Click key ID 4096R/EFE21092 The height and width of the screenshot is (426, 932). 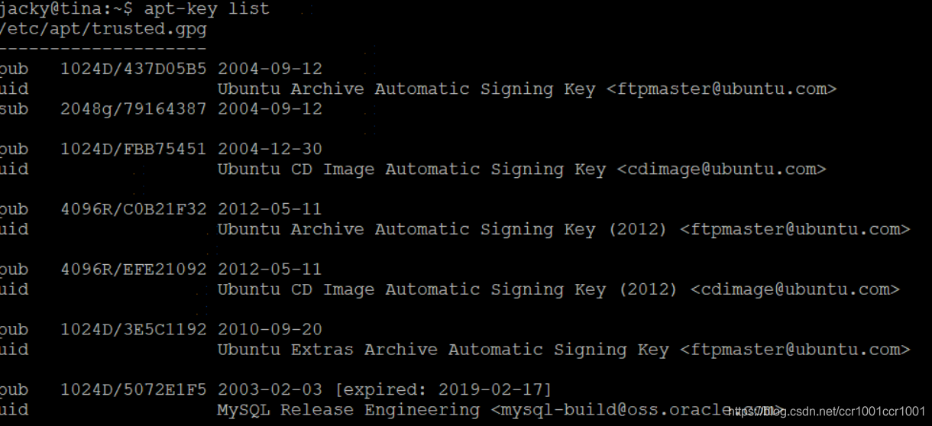point(133,269)
